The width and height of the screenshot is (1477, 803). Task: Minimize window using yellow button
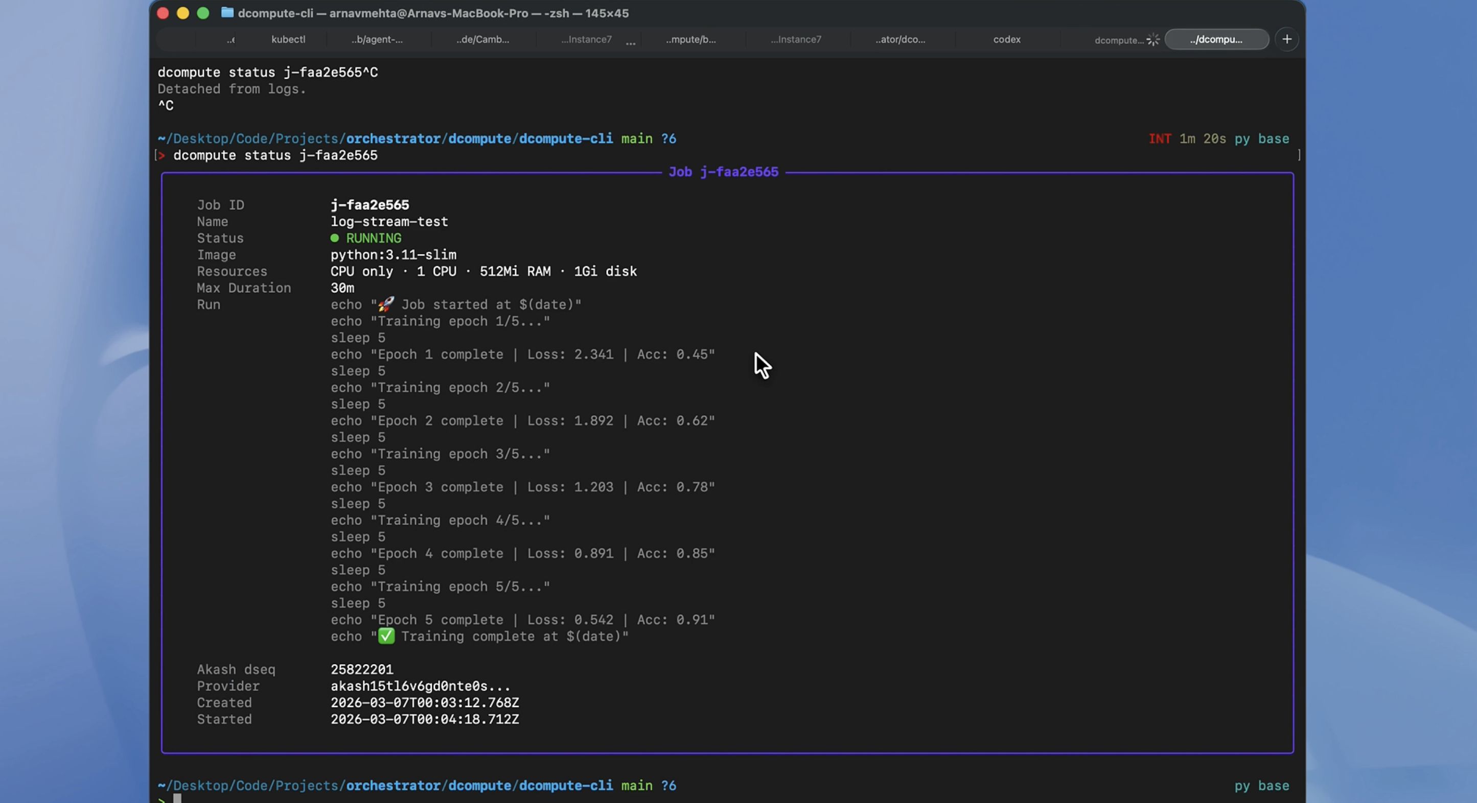(183, 13)
